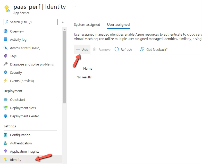This screenshot has width=202, height=164.
Task: Refresh the identities list
Action: [x=123, y=50]
